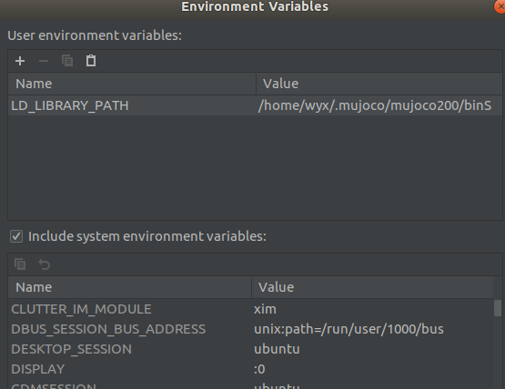The height and width of the screenshot is (389, 505).
Task: Click the system variables scrollbar thumb
Action: click(498, 308)
